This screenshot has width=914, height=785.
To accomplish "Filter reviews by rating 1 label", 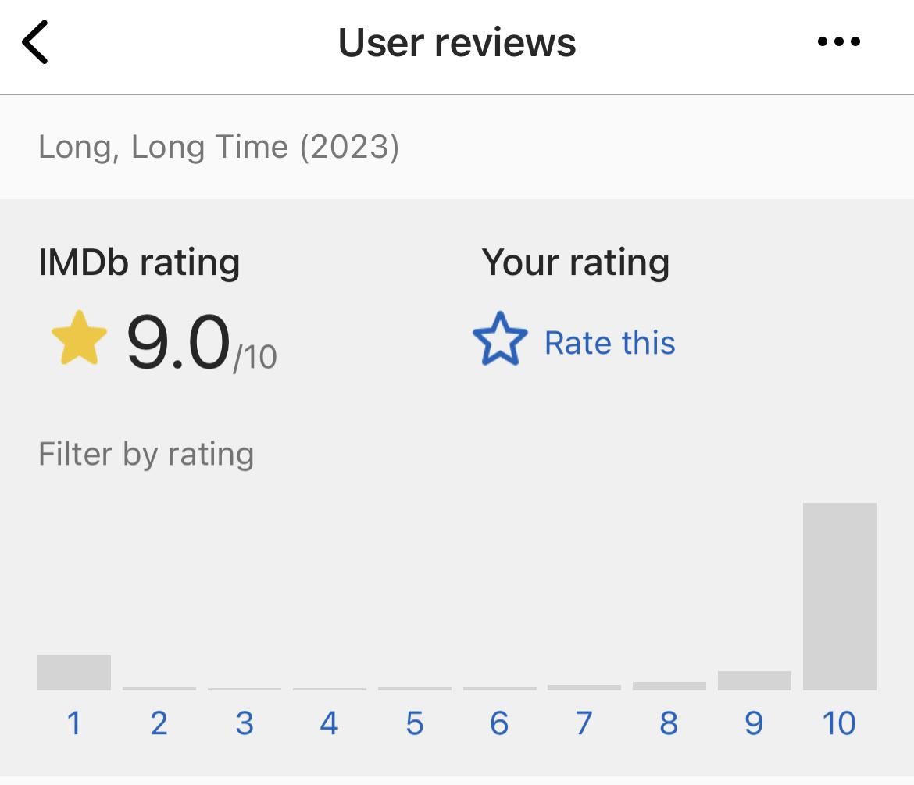I will [74, 723].
